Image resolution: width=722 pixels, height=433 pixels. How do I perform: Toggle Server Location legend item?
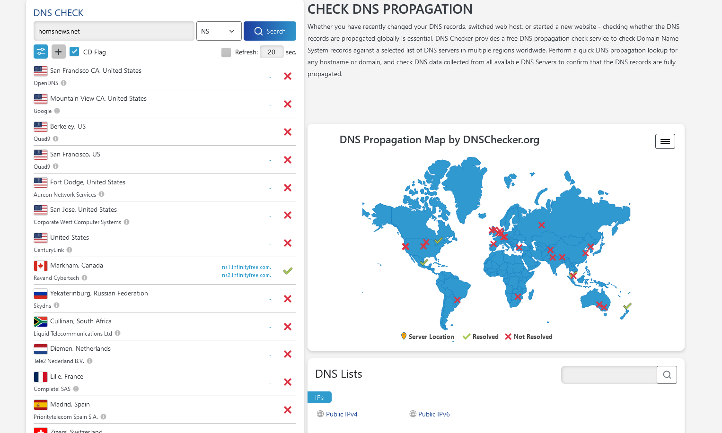(427, 337)
